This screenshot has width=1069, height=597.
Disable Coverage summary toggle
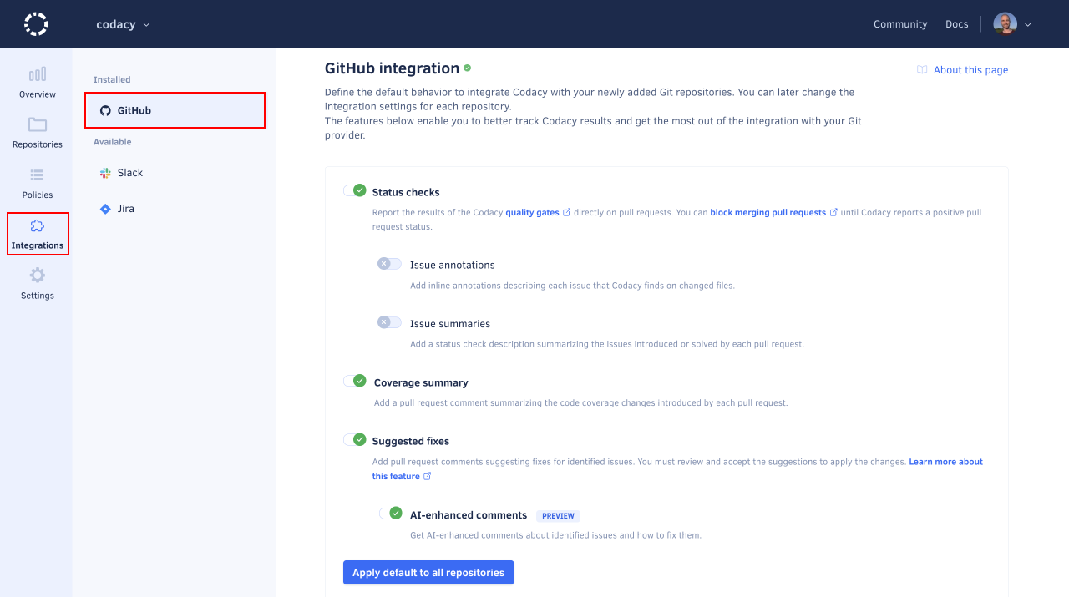coord(355,381)
